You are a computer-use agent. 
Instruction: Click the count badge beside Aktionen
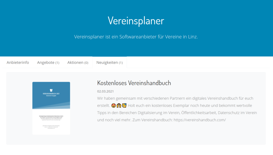click(86, 63)
